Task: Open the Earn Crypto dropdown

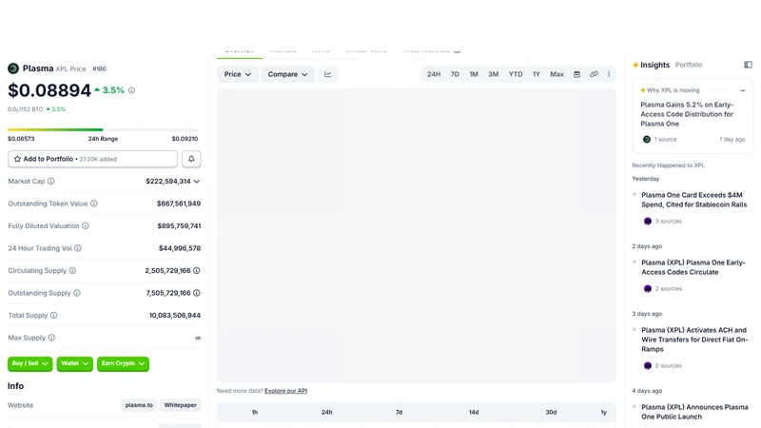Action: pos(123,363)
